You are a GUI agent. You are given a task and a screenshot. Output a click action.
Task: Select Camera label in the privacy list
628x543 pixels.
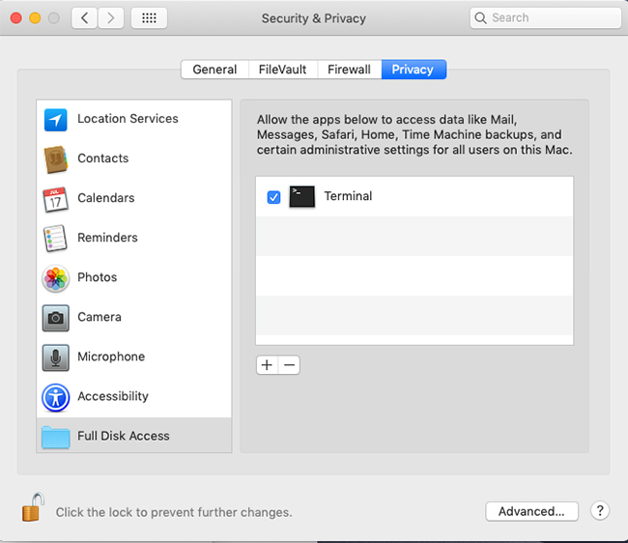click(x=100, y=317)
